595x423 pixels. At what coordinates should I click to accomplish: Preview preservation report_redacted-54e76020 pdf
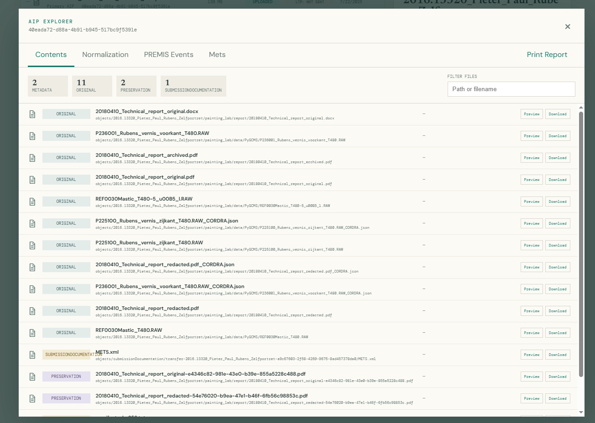point(532,398)
